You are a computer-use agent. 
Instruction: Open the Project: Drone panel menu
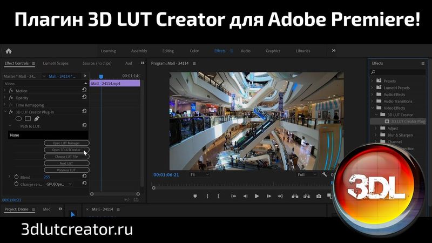[33, 210]
